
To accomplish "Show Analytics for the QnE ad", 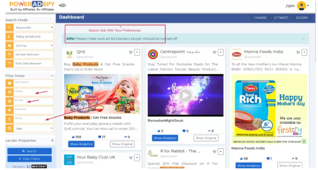I will tap(81, 144).
